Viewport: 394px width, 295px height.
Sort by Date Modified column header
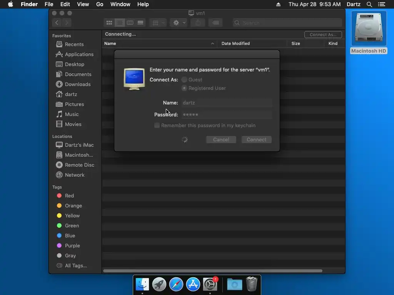click(x=252, y=44)
